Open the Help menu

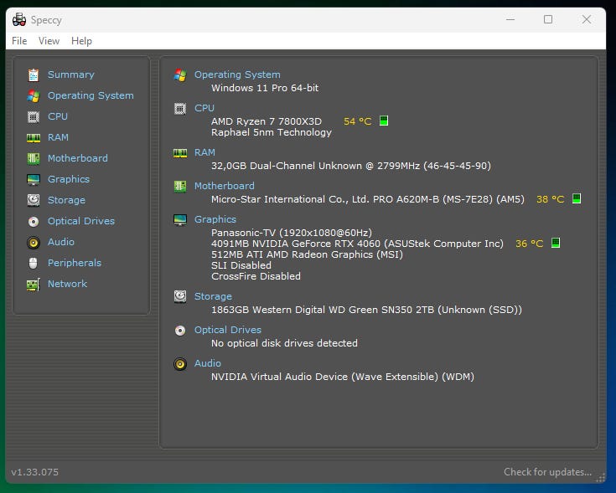(81, 41)
